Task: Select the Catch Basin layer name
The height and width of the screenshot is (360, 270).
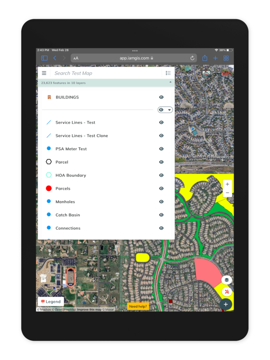Action: point(67,215)
